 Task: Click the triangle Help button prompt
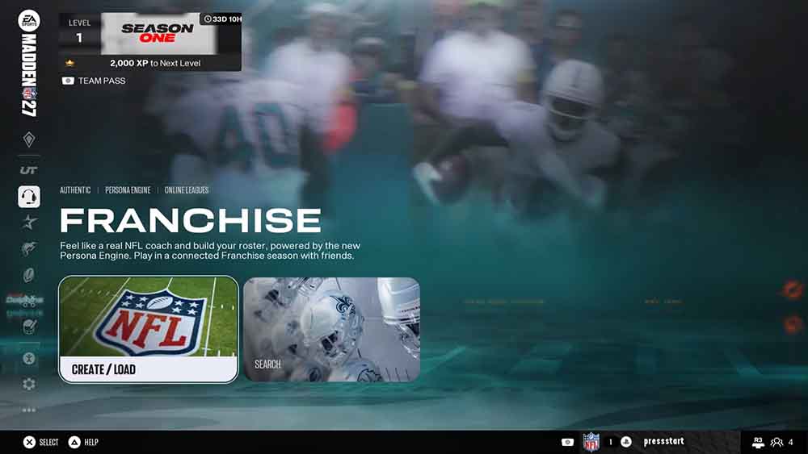(x=74, y=442)
